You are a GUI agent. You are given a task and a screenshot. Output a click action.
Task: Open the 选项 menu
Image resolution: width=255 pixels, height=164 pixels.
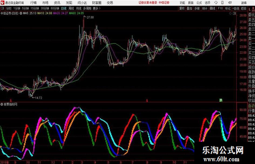tap(207, 3)
